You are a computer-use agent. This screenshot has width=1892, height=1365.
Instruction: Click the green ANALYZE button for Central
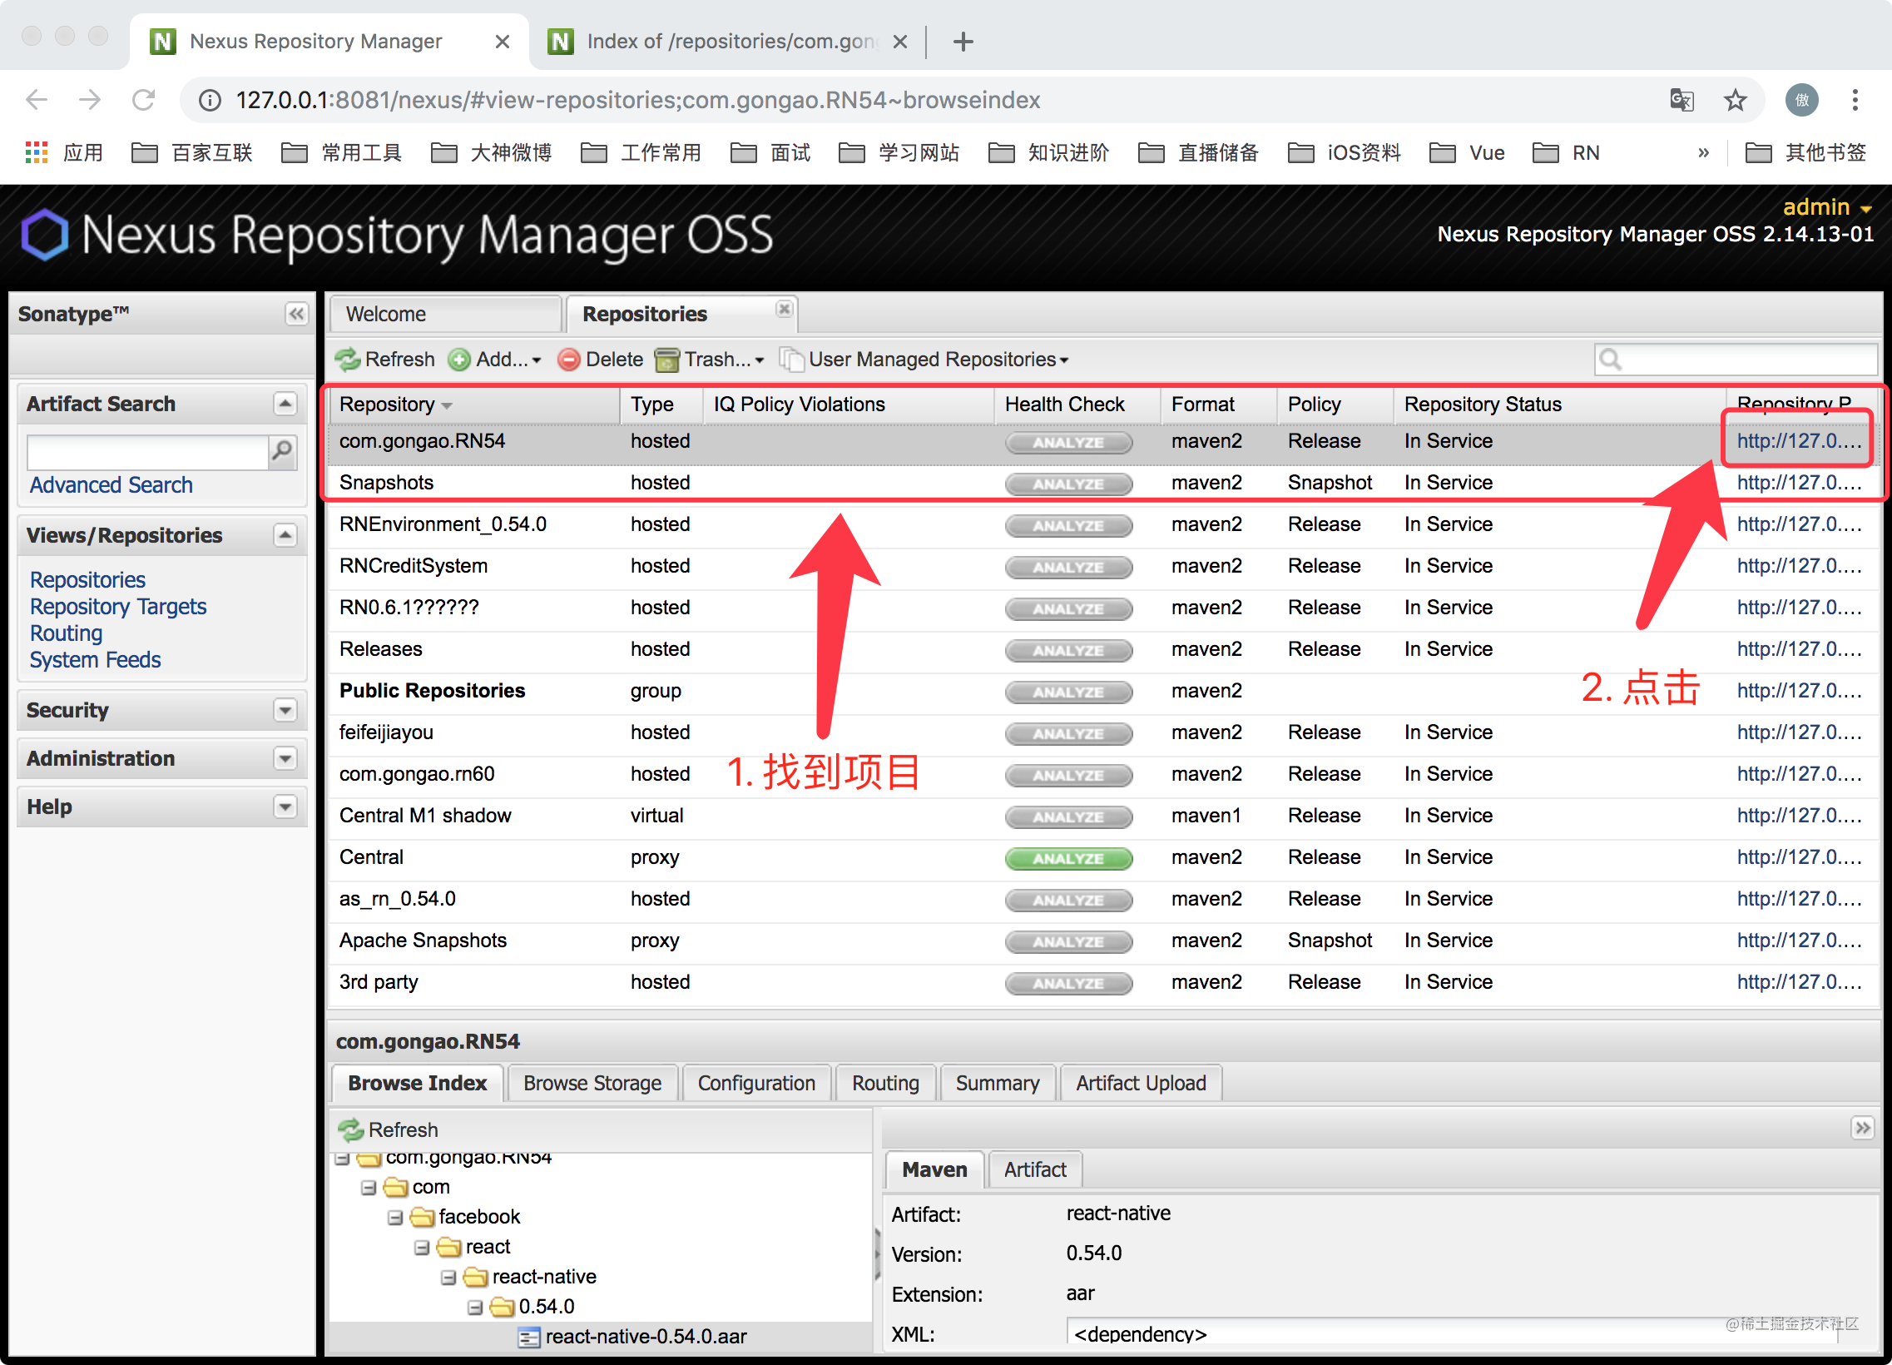(1068, 859)
